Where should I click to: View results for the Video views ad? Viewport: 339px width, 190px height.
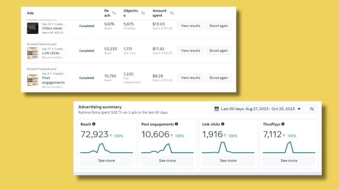[x=190, y=26]
